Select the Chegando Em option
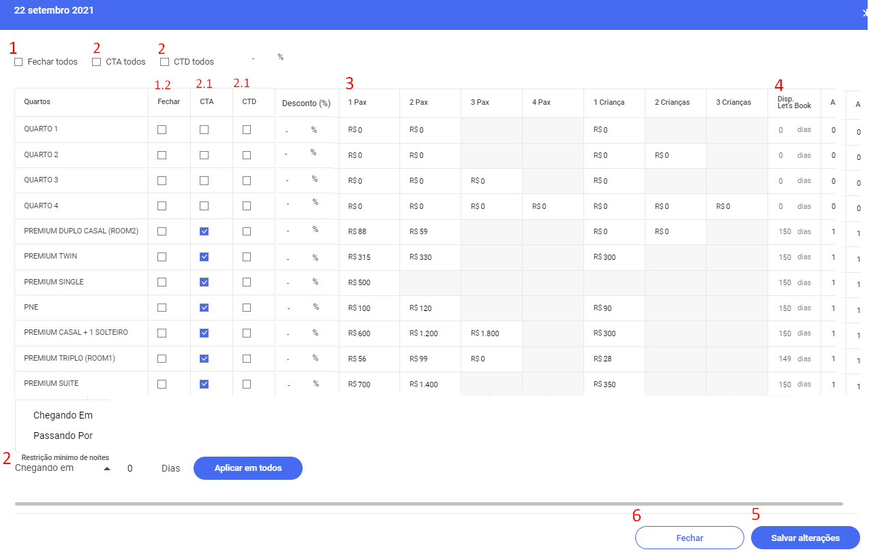 click(x=63, y=415)
